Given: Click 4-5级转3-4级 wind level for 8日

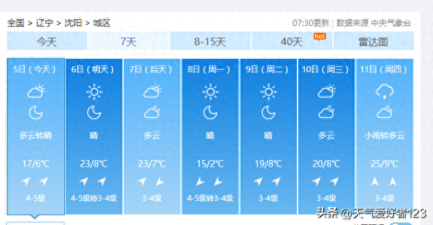Looking at the screenshot, I should pyautogui.click(x=210, y=198).
